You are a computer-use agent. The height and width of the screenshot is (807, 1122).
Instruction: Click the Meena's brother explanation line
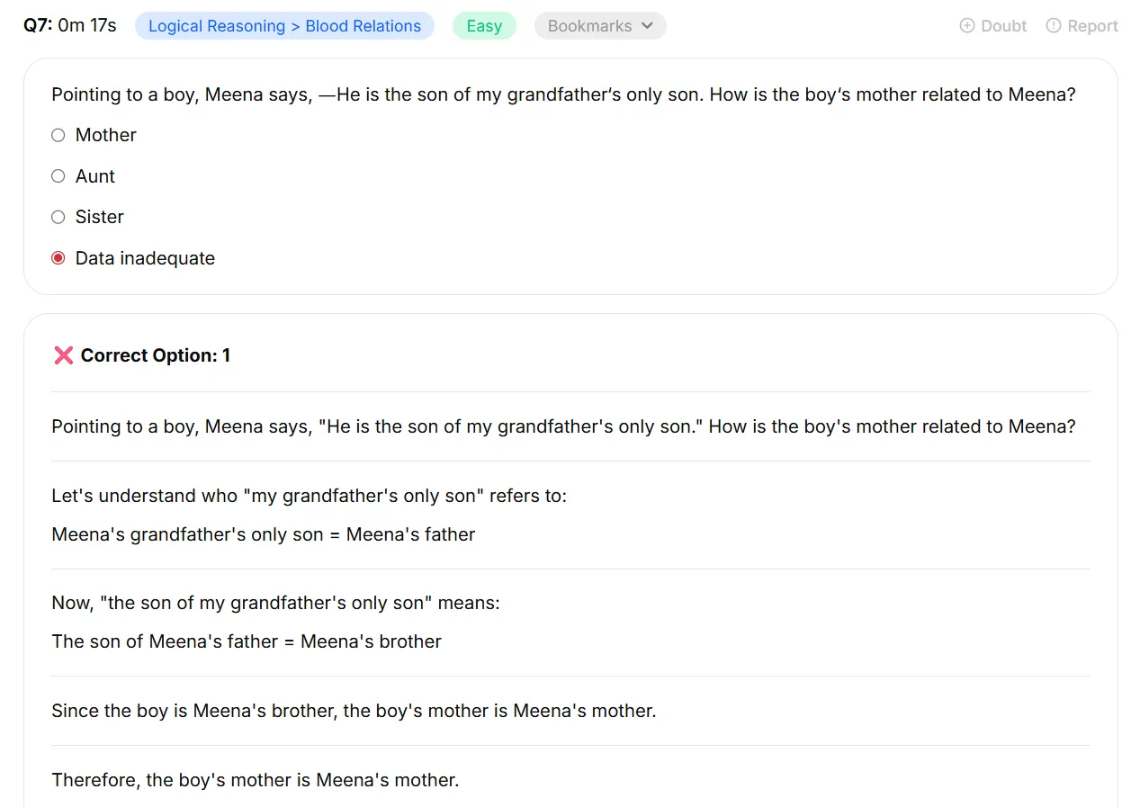(247, 641)
